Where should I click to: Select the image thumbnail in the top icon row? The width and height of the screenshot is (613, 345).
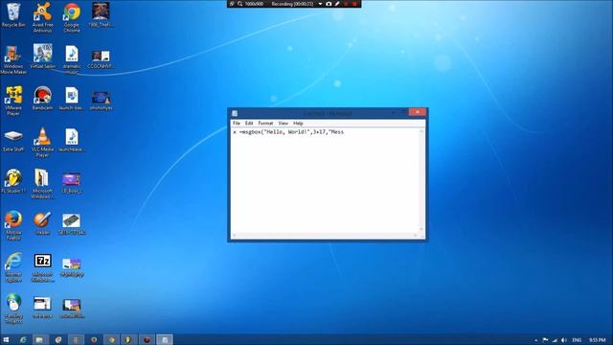101,15
